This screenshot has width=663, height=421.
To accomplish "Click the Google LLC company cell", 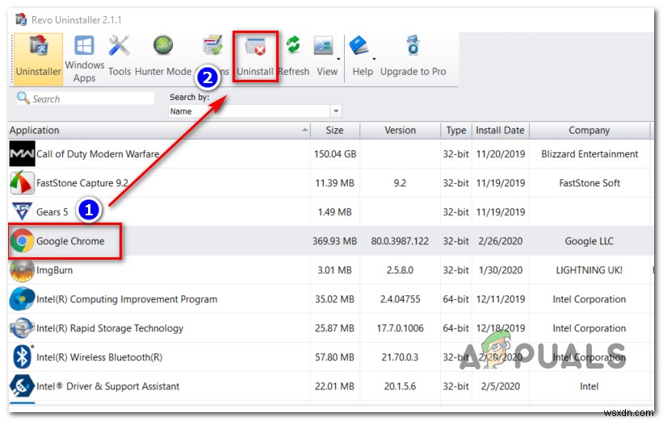I will [589, 241].
